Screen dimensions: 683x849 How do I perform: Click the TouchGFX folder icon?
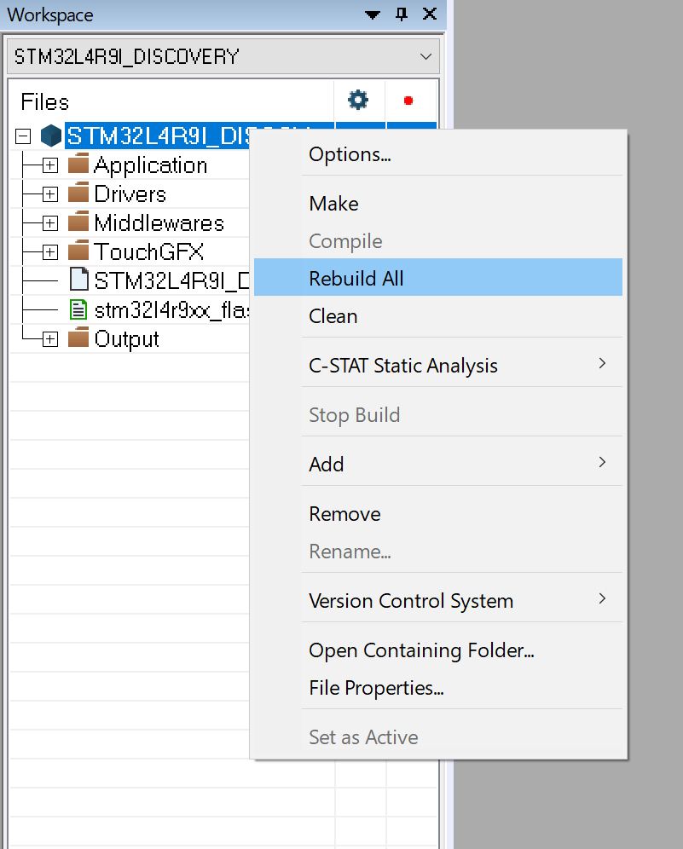pos(78,251)
